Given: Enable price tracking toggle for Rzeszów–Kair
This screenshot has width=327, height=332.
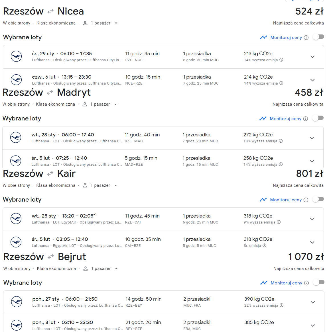Looking at the screenshot, I should pos(318,199).
